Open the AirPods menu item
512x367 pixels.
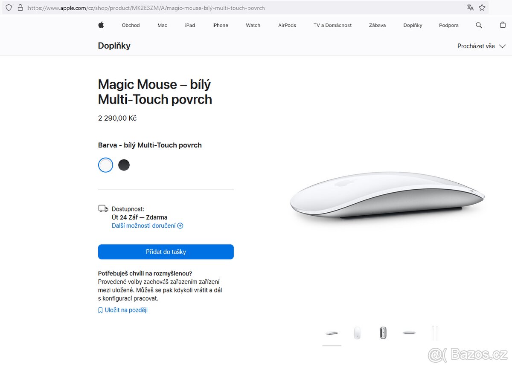pyautogui.click(x=287, y=25)
